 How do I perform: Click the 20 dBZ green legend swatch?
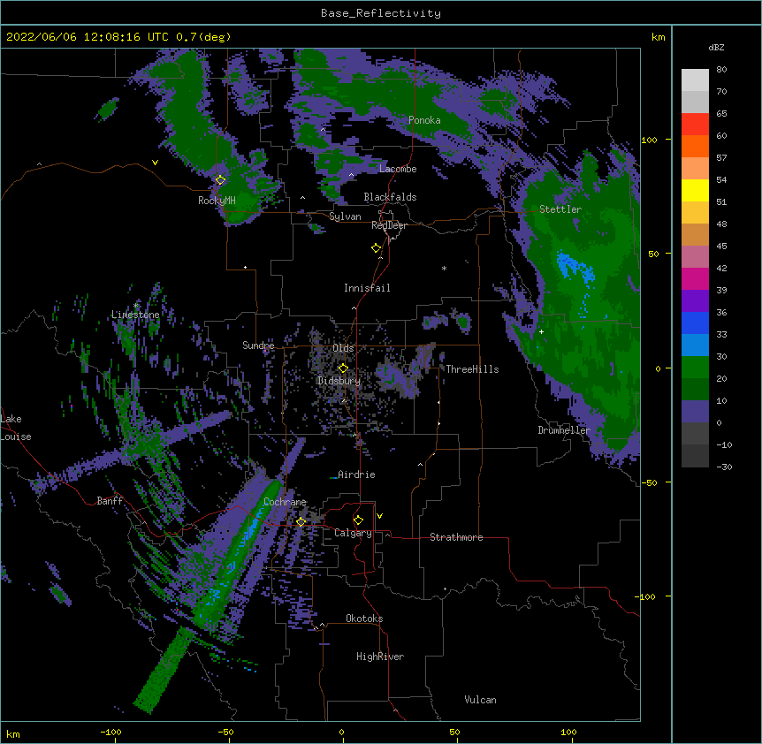click(695, 389)
